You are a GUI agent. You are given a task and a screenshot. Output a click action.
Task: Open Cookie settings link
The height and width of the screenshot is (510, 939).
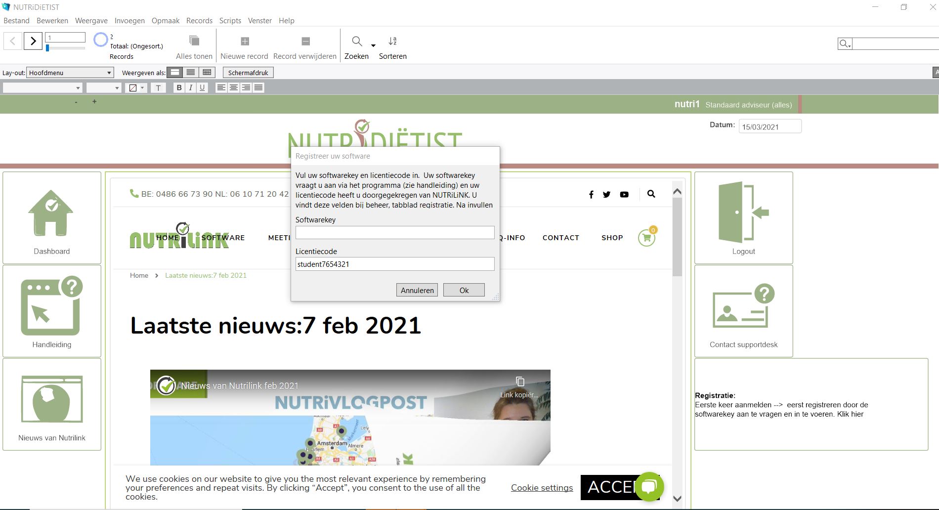(542, 488)
